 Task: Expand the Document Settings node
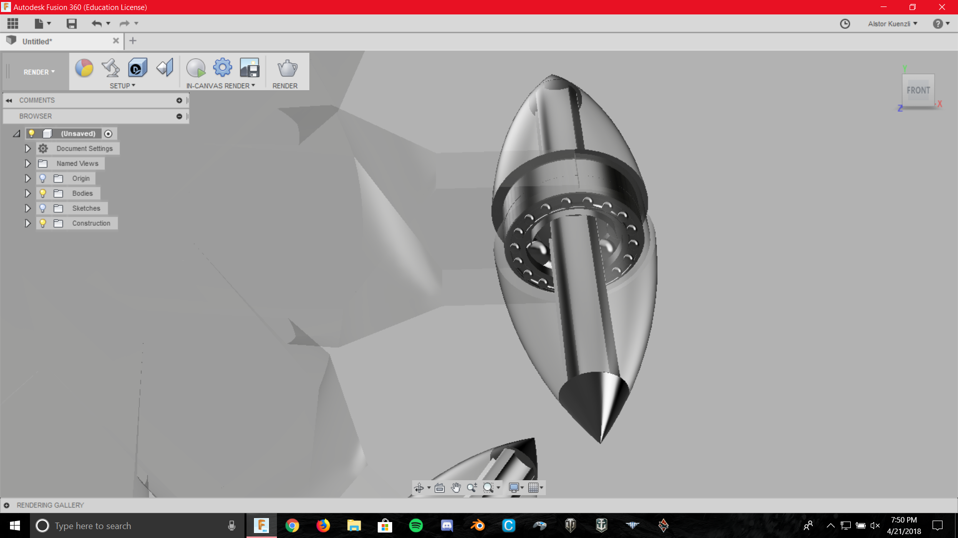click(28, 148)
